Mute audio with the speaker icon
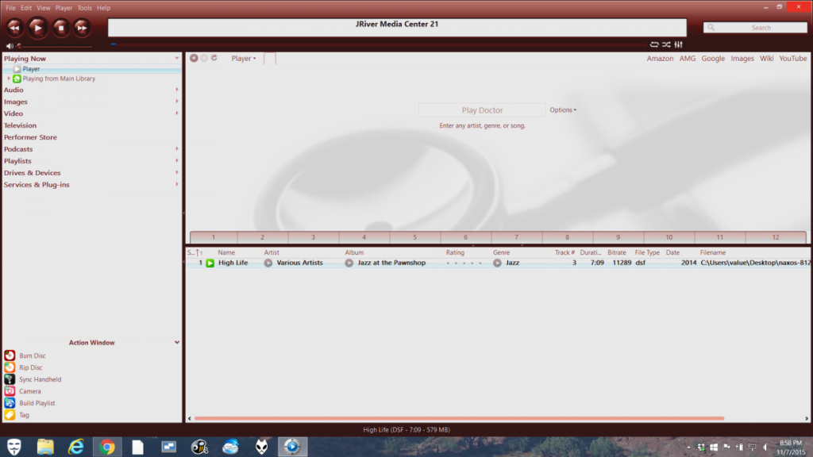The image size is (813, 457). [10, 45]
